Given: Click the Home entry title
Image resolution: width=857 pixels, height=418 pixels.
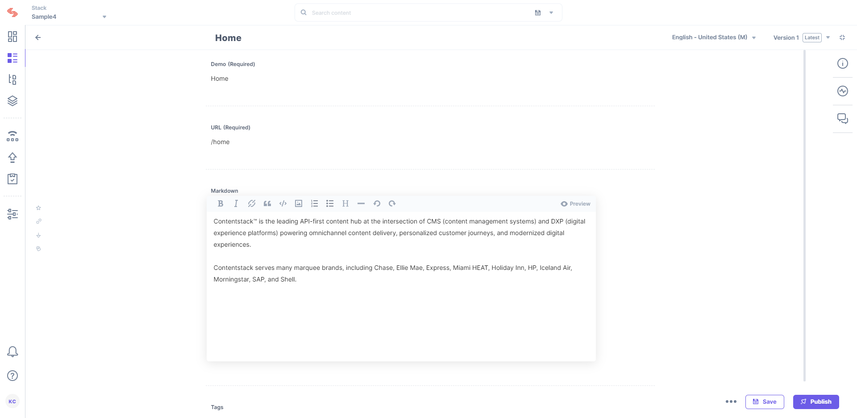Looking at the screenshot, I should [228, 38].
